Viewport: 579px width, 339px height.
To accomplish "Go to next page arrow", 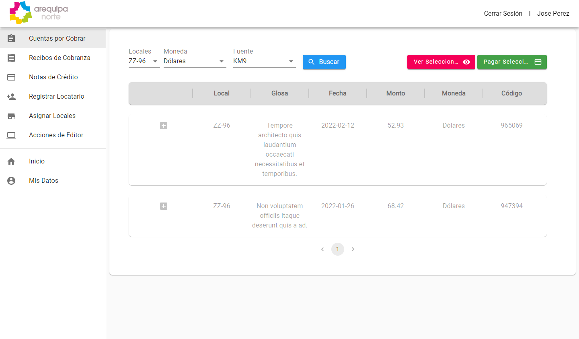I will point(353,249).
